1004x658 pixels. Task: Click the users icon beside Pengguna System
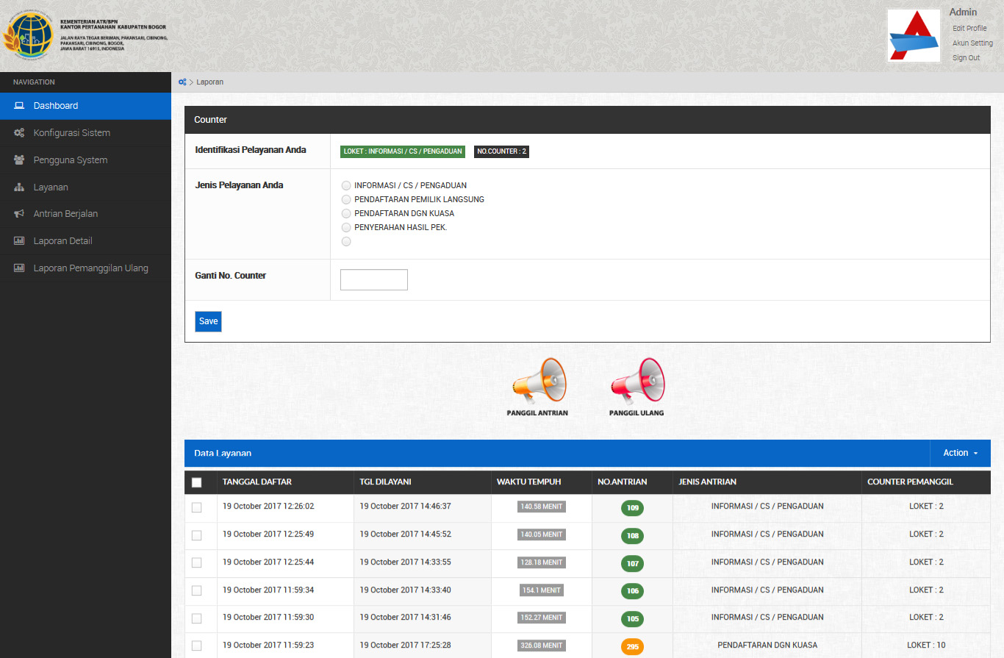(19, 160)
